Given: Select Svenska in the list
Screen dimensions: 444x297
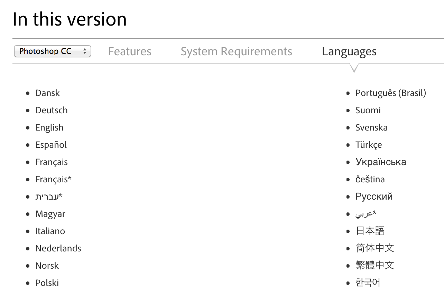Looking at the screenshot, I should pos(371,127).
